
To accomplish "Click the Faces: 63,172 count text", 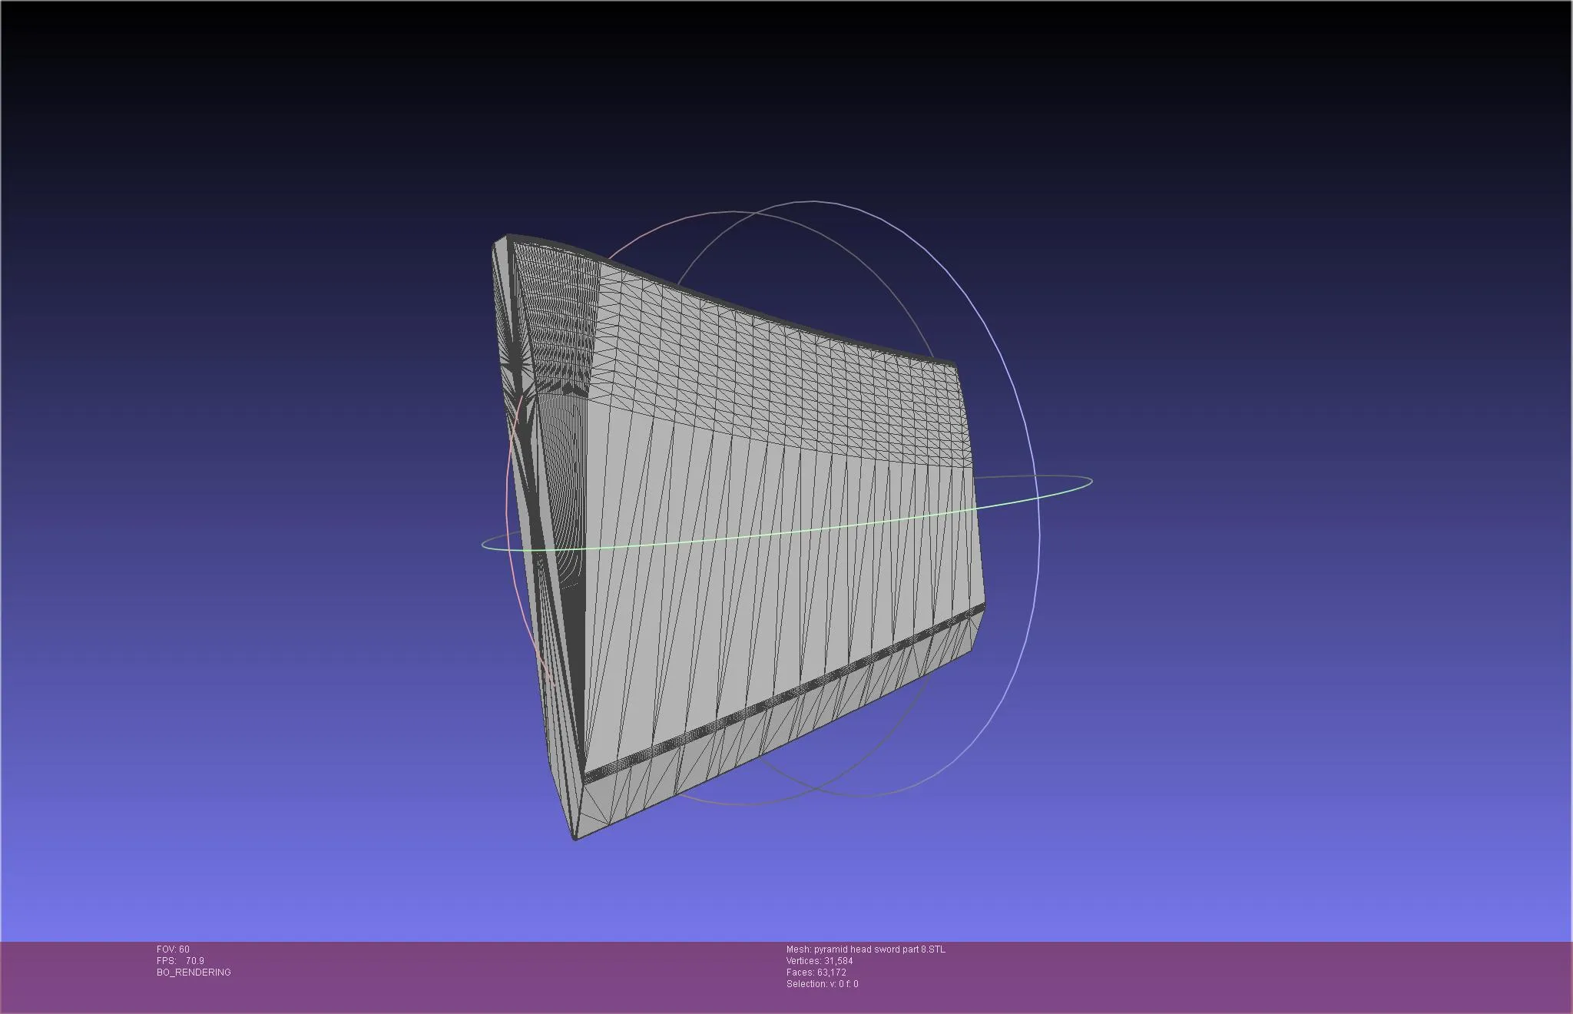I will [816, 973].
